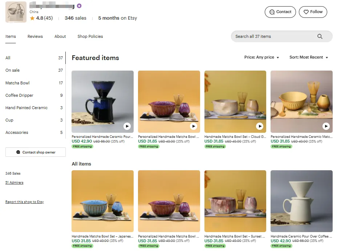345x251 pixels.
Task: Click the search magnifier icon
Action: (320, 36)
